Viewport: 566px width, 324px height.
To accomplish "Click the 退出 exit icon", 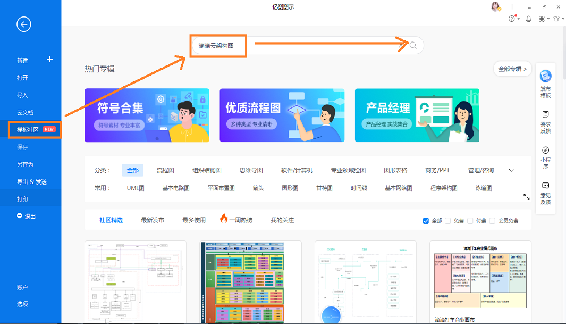I will pos(20,215).
